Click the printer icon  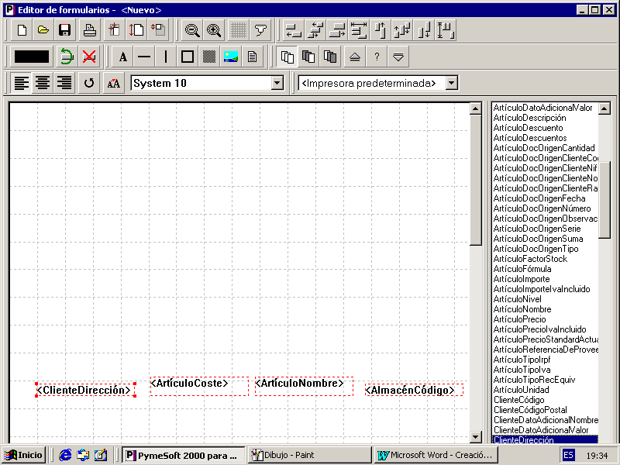coord(90,30)
